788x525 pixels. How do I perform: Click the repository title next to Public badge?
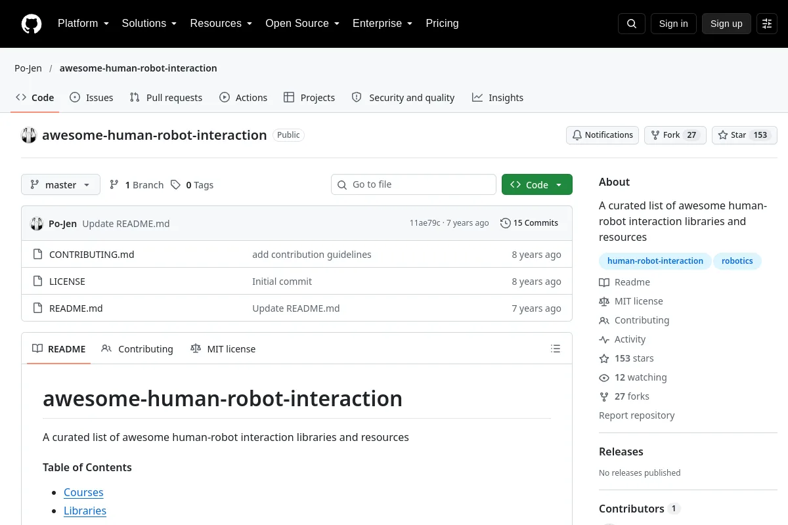click(x=154, y=135)
